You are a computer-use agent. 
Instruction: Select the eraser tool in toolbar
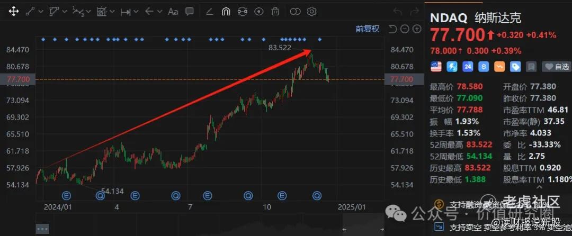[x=209, y=12]
